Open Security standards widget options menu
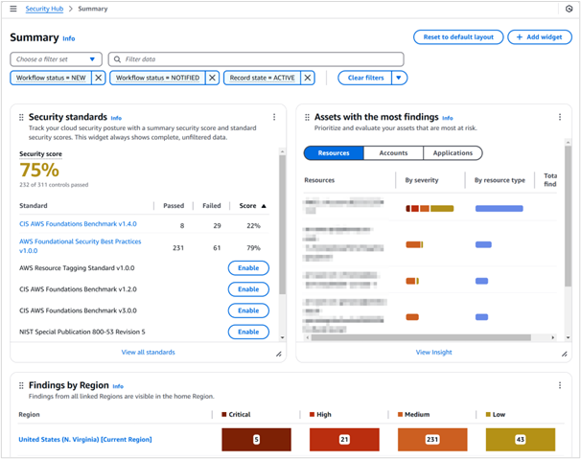 pyautogui.click(x=274, y=118)
